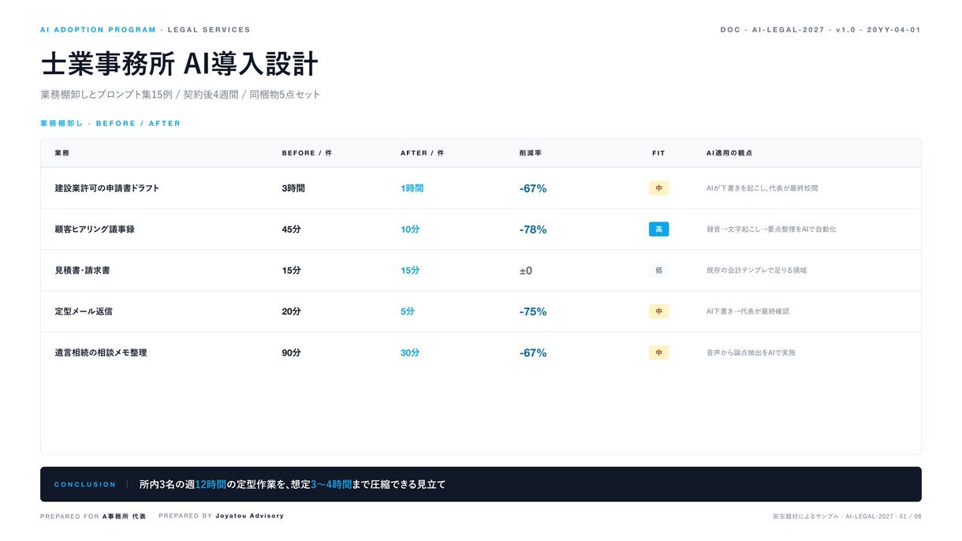Click the 低 fit badge
This screenshot has width=962, height=541.
coord(658,270)
